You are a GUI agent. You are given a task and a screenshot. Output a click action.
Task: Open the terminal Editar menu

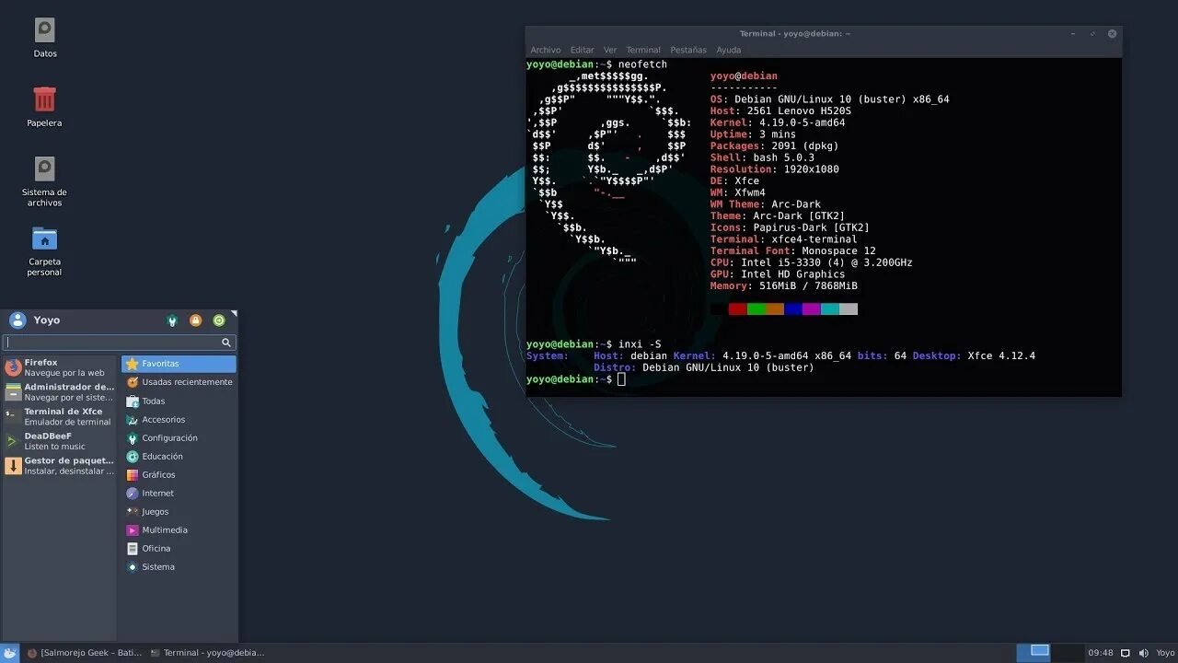tap(582, 50)
